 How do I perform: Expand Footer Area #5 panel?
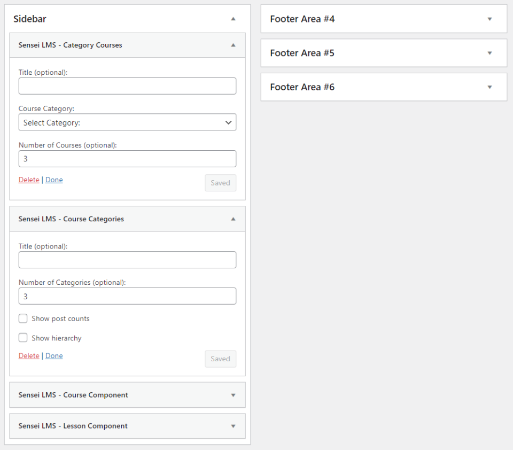click(489, 53)
